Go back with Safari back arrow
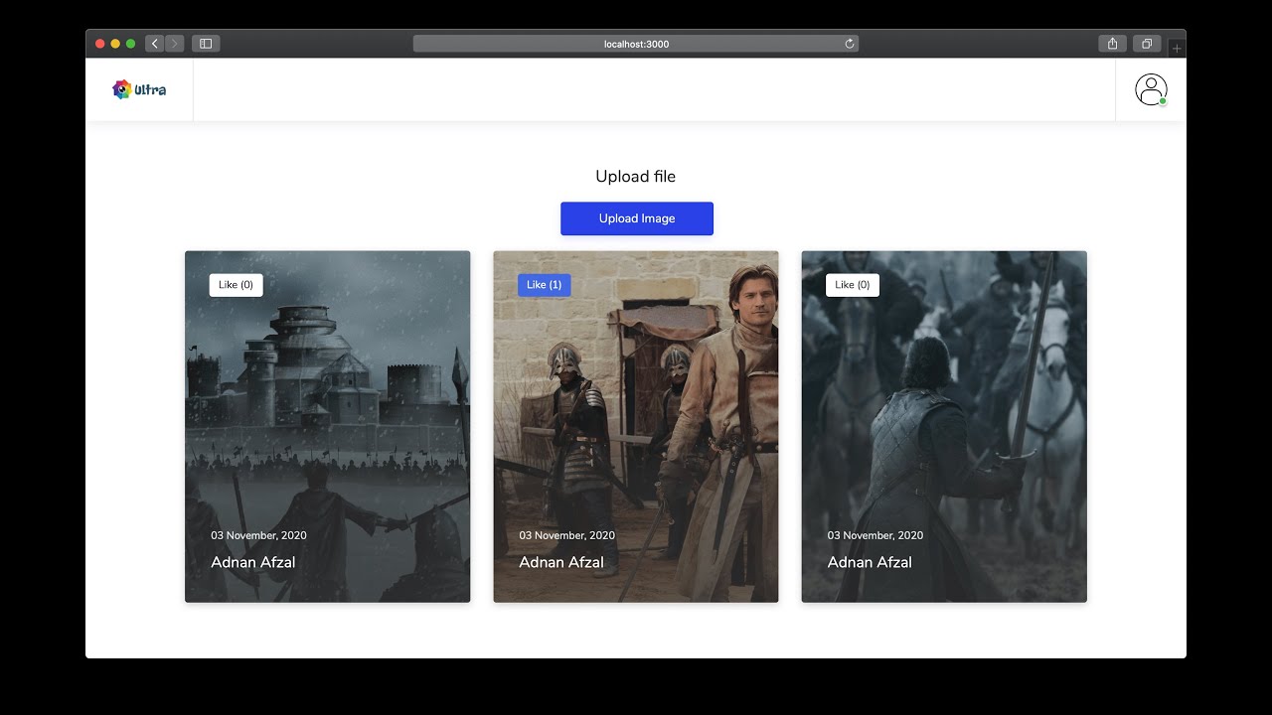 click(x=155, y=44)
